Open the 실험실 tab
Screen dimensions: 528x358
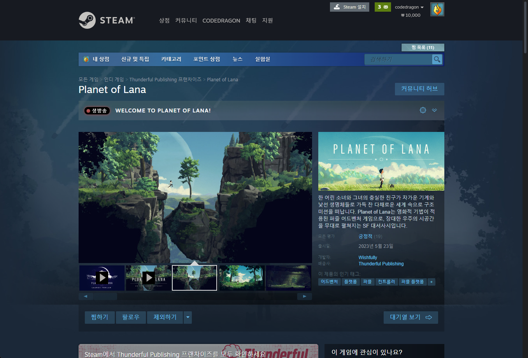click(x=263, y=59)
